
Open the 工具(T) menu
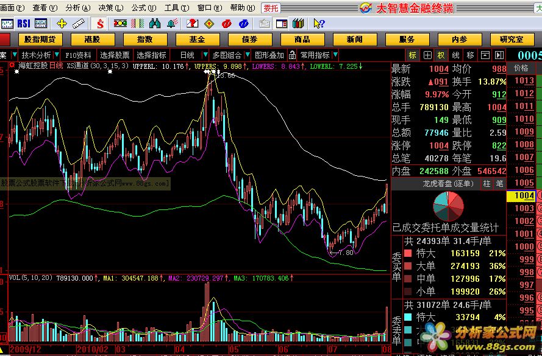tap(177, 7)
